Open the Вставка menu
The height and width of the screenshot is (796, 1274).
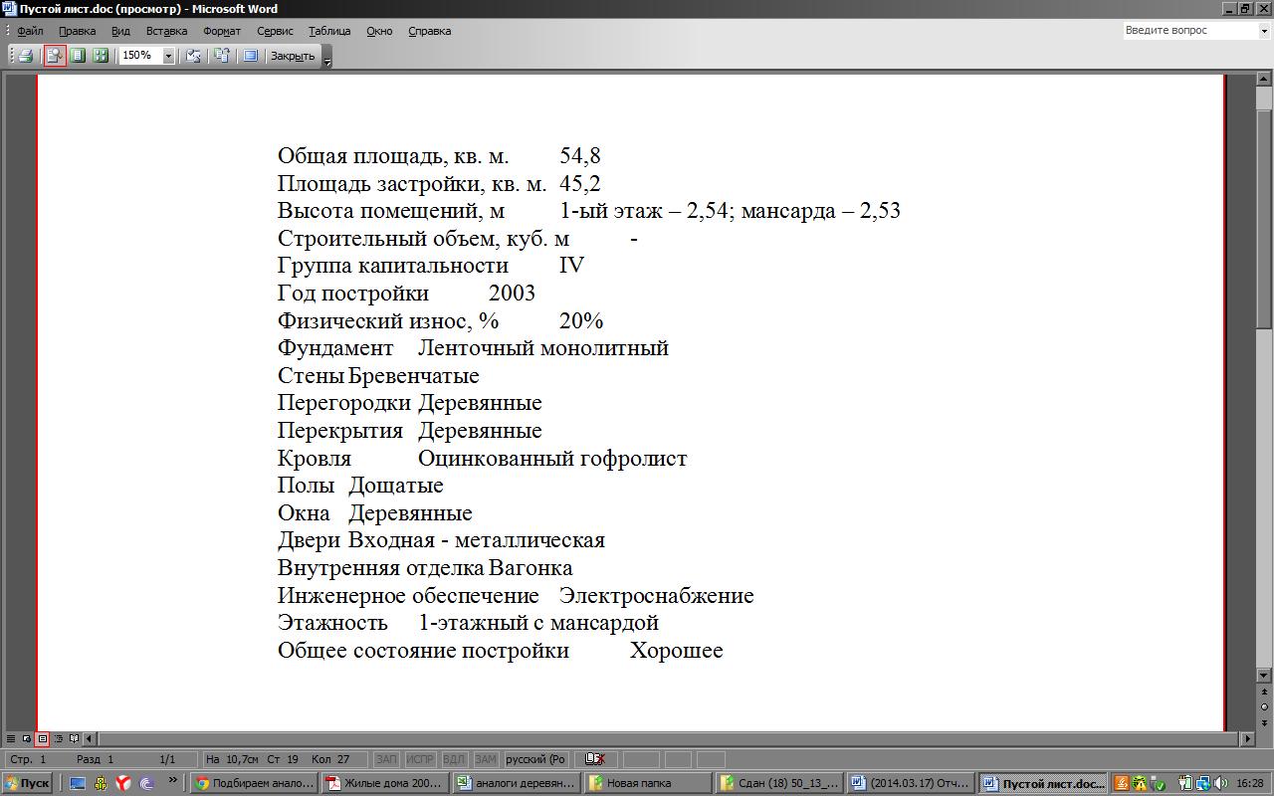pos(166,31)
